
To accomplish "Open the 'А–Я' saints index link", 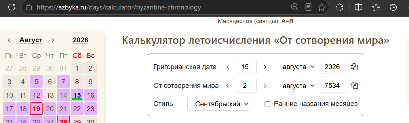I will click(287, 21).
